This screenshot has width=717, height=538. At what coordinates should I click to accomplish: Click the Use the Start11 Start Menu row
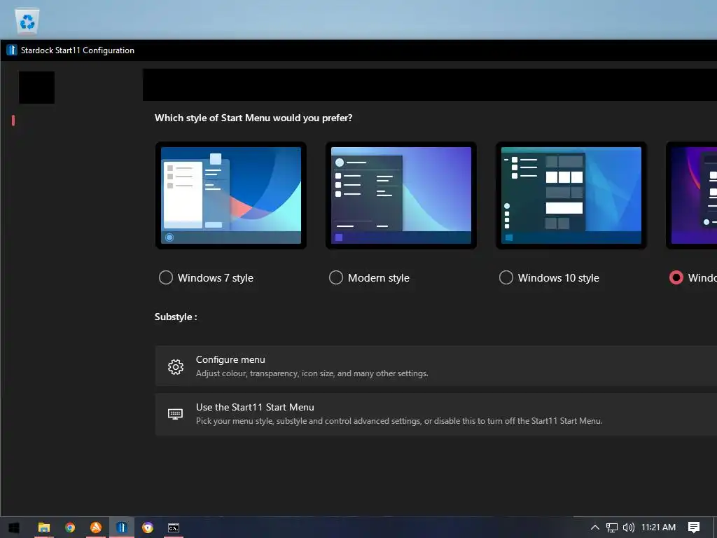pos(436,414)
